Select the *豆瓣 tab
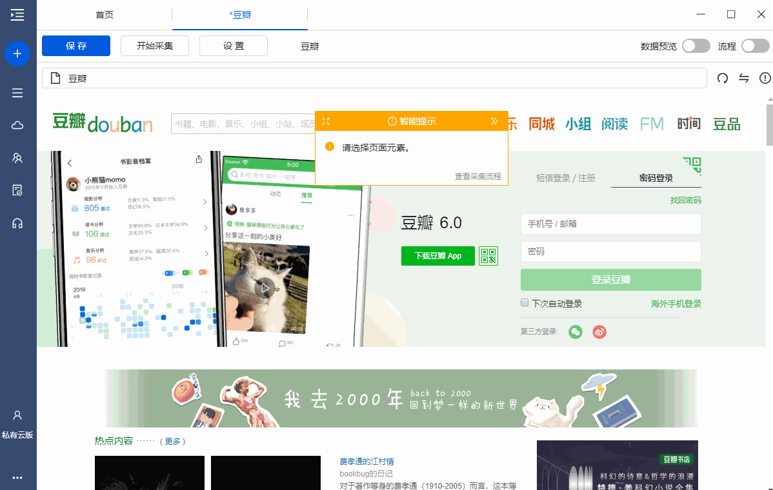Image resolution: width=773 pixels, height=490 pixels. click(240, 15)
